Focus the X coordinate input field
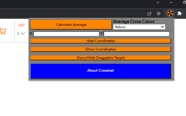186x116 pixels. click(66, 34)
